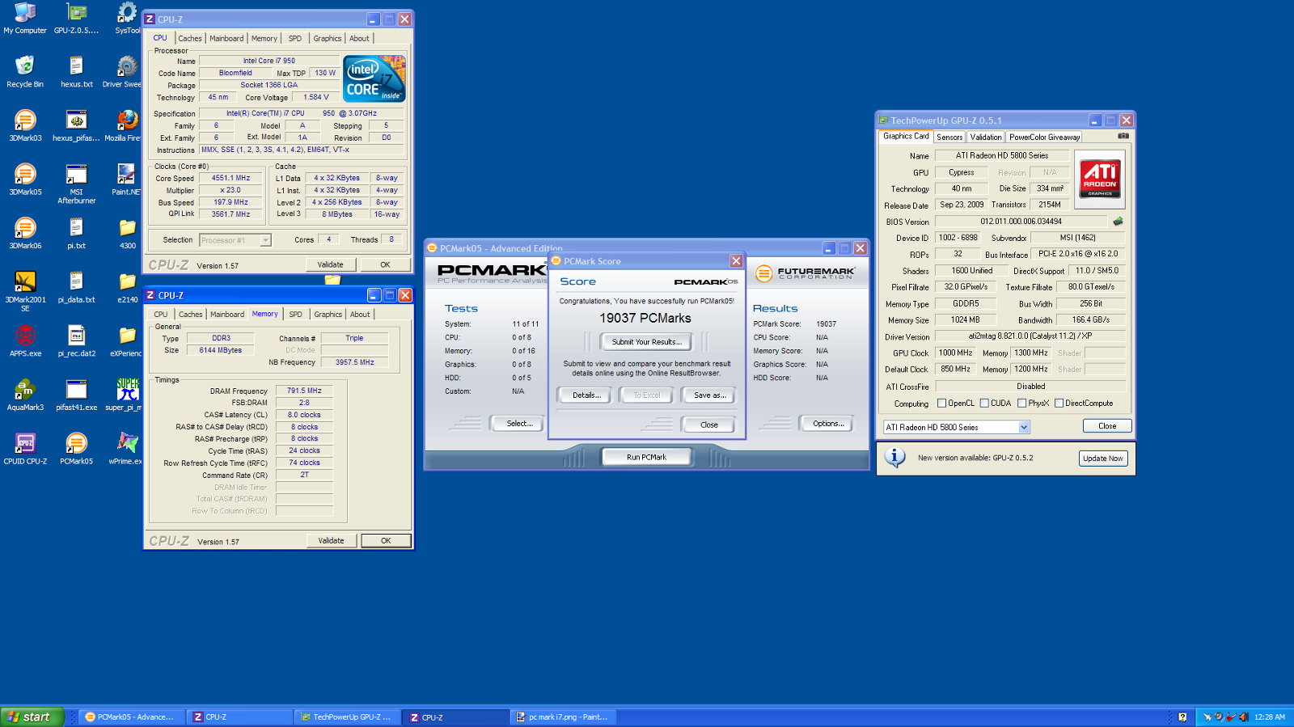Open the ATI Radeon HD 5800 Series card dropdown
The image size is (1294, 727).
click(x=1024, y=427)
